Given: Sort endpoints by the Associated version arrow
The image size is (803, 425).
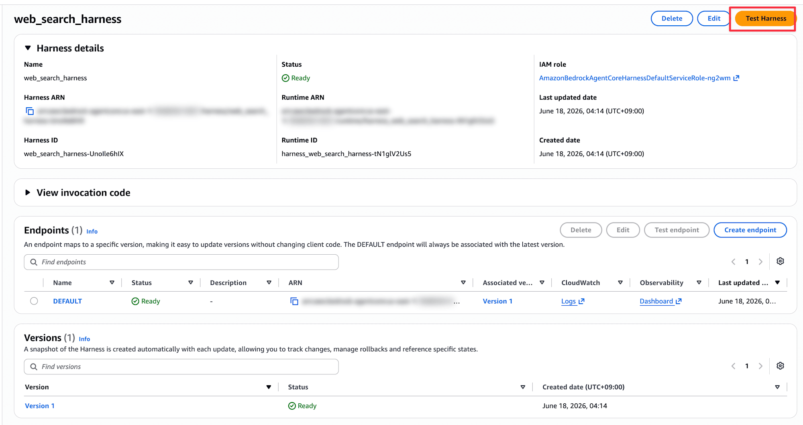Looking at the screenshot, I should 542,283.
